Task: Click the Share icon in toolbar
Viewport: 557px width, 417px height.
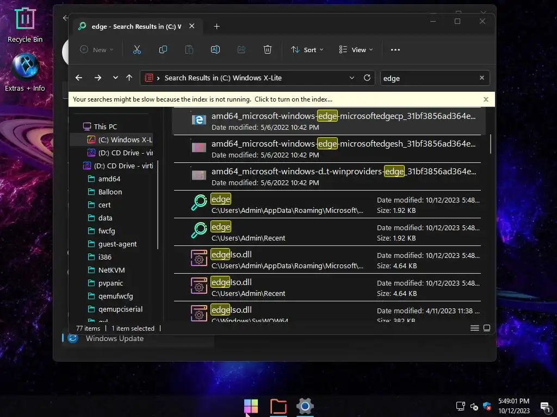Action: point(242,49)
